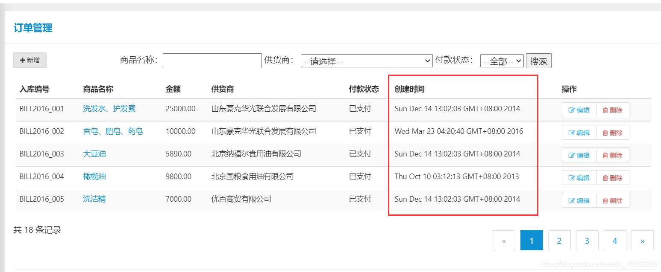Click the amount 9800.00
The height and width of the screenshot is (272, 661).
click(x=179, y=177)
